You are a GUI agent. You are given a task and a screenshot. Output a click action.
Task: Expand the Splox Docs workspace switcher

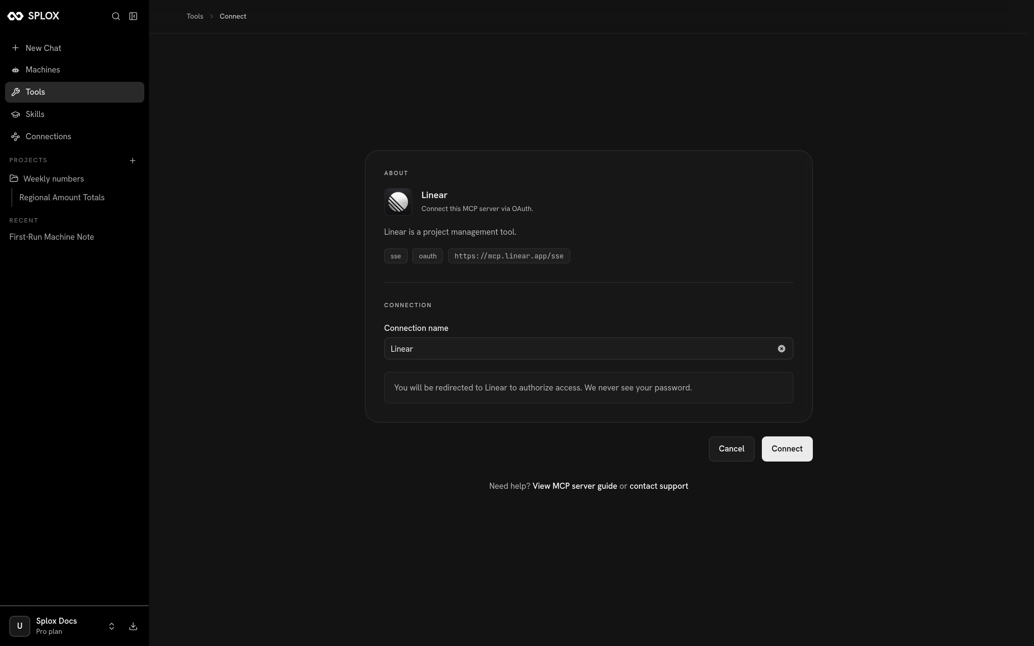[x=112, y=626]
